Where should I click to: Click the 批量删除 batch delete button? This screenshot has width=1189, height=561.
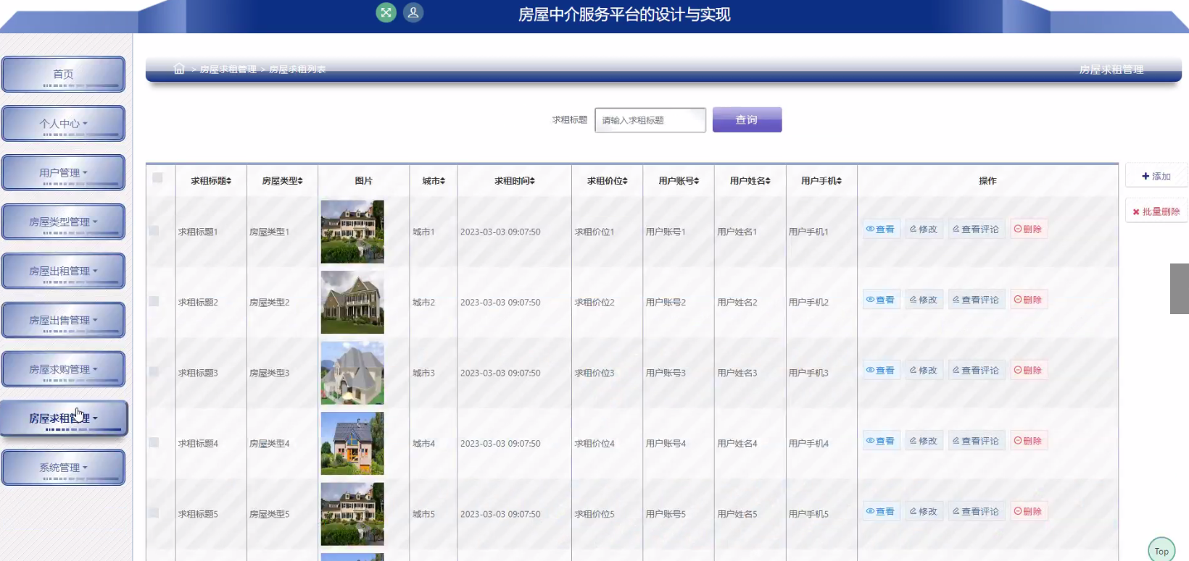[x=1156, y=211]
